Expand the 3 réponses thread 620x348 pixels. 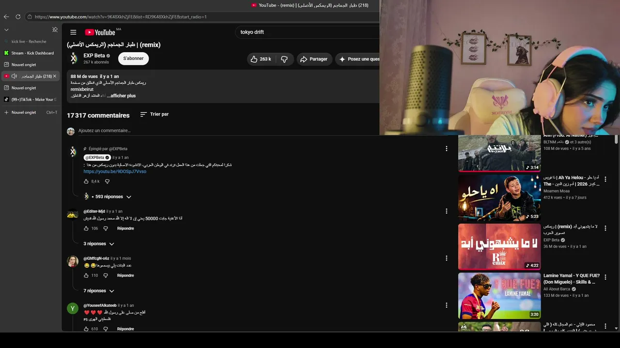[99, 244]
